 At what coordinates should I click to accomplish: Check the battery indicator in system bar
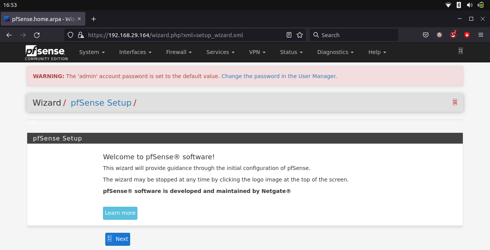(x=480, y=5)
